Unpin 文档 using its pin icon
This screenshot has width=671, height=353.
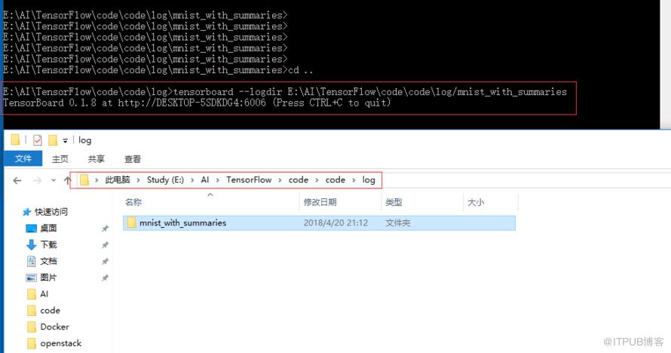[105, 262]
